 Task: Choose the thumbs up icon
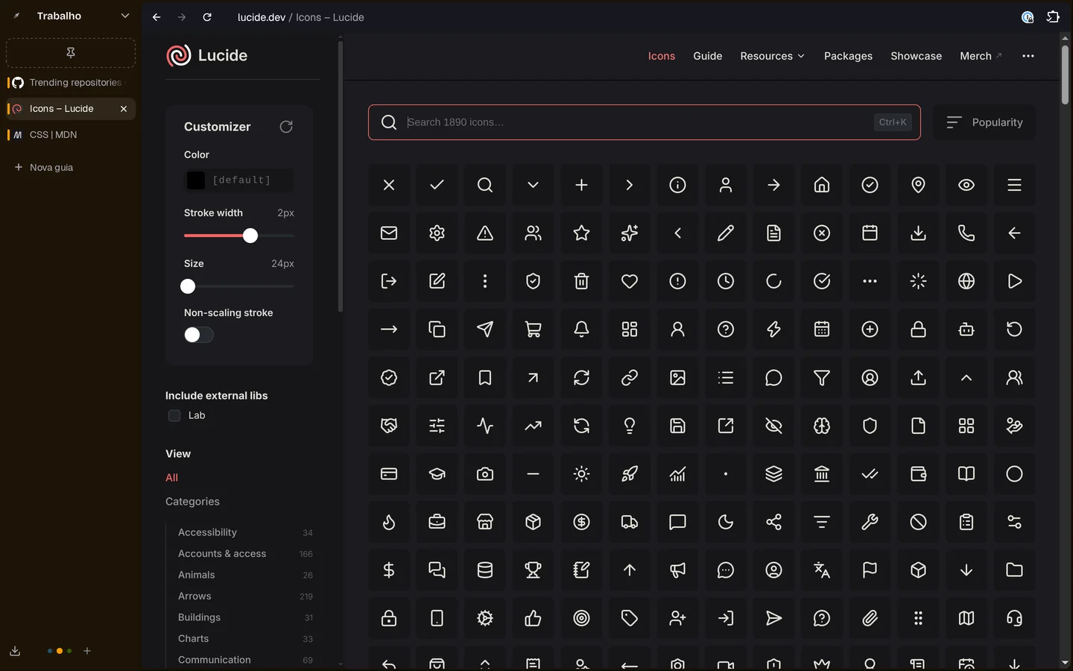point(533,618)
